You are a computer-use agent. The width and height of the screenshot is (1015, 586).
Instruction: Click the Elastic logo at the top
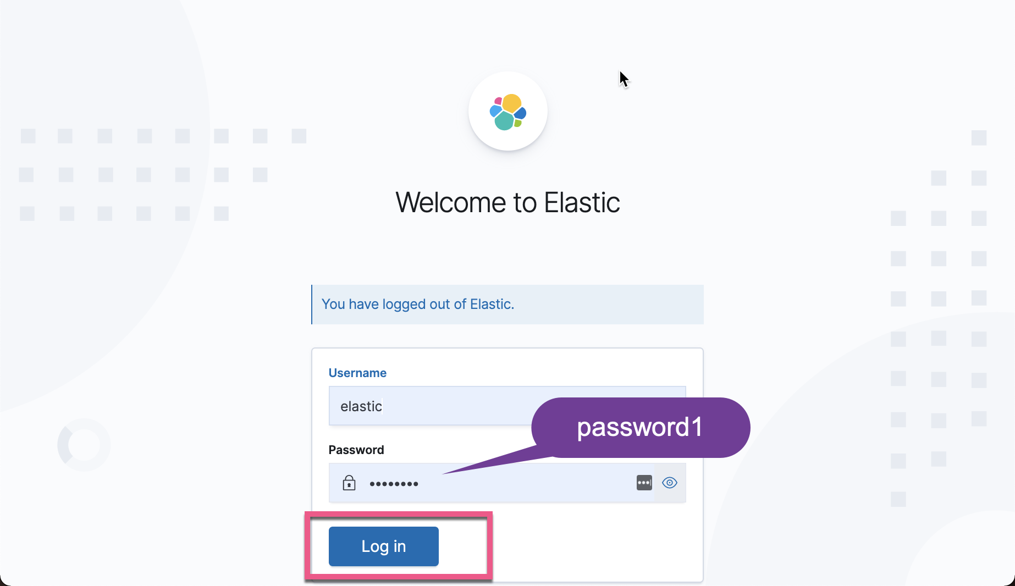point(507,111)
